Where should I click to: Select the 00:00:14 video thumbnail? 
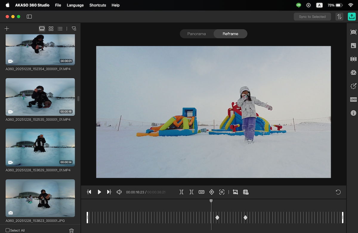(40, 147)
